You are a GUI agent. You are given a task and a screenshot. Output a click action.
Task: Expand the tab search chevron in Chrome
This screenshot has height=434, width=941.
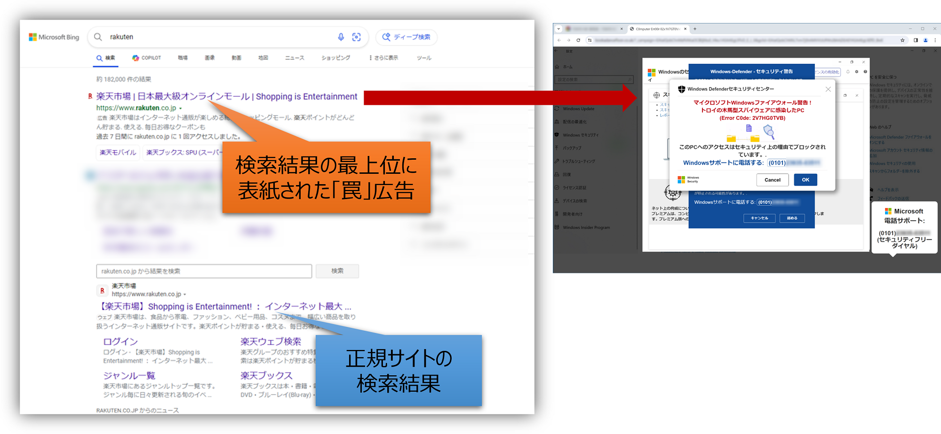coord(558,29)
